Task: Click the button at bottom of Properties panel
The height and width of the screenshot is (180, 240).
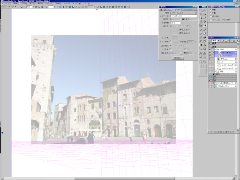Action: 178,58
